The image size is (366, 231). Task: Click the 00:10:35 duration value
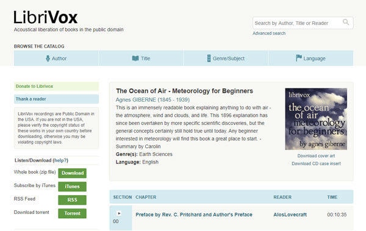tap(337, 215)
